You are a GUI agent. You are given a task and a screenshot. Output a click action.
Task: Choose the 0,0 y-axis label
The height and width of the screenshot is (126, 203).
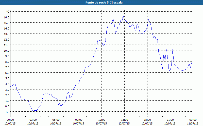(x=7, y=106)
